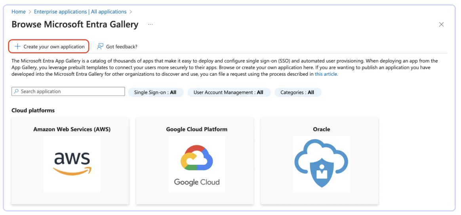Close the Browse Microsoft Entra Gallery pane
The width and height of the screenshot is (461, 215).
(441, 25)
